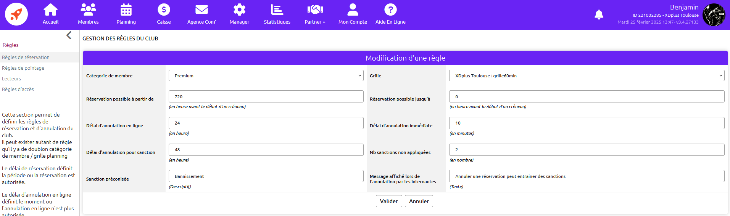
Task: Open the Agence Com' envelope icon
Action: pos(201,10)
